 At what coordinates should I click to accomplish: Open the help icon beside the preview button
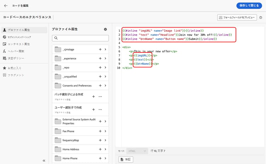click(261, 17)
